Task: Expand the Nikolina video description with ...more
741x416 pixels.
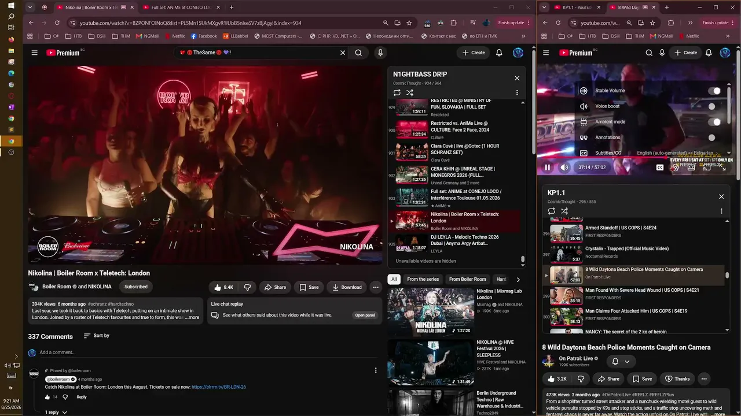Action: [192, 317]
